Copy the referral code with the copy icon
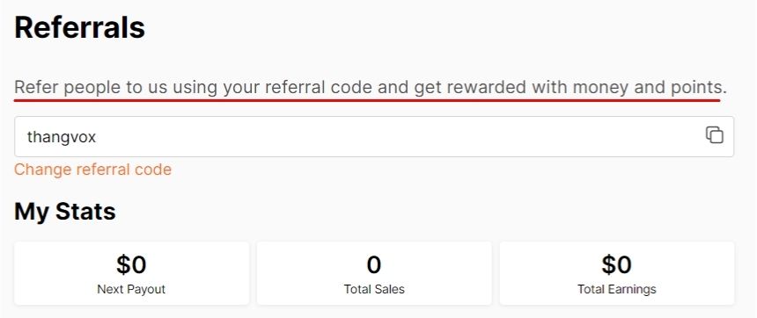This screenshot has height=318, width=757. (x=715, y=135)
